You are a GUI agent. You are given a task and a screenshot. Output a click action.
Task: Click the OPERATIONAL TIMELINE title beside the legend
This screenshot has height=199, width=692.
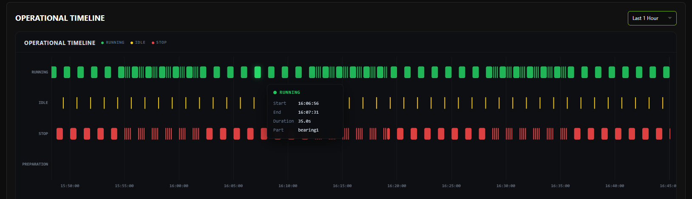pos(60,43)
